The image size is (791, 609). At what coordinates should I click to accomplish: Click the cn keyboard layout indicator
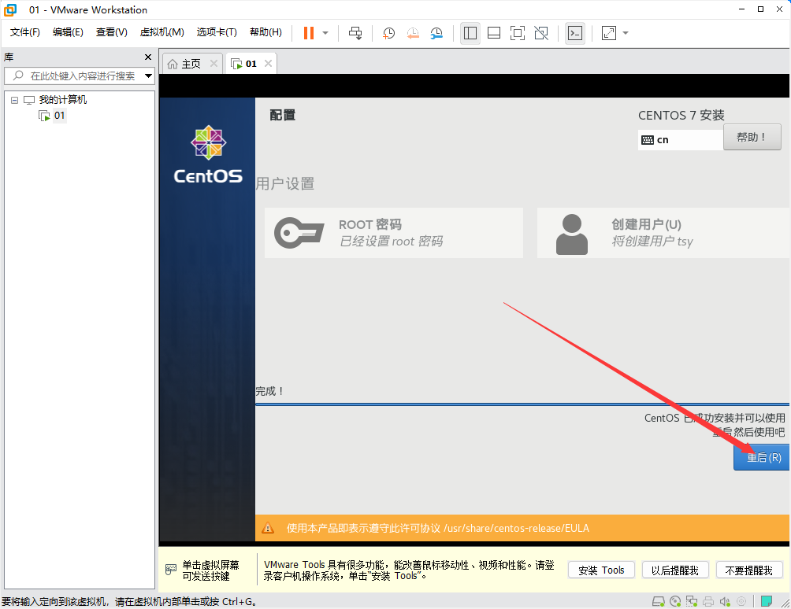[680, 139]
